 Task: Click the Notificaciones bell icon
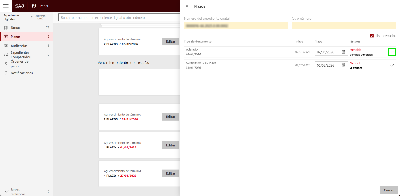pyautogui.click(x=6, y=73)
